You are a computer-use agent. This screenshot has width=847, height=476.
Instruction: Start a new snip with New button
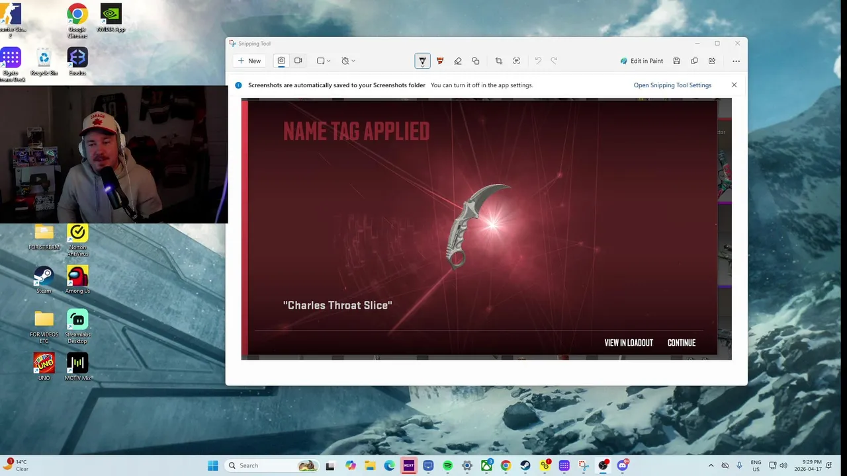pos(249,61)
